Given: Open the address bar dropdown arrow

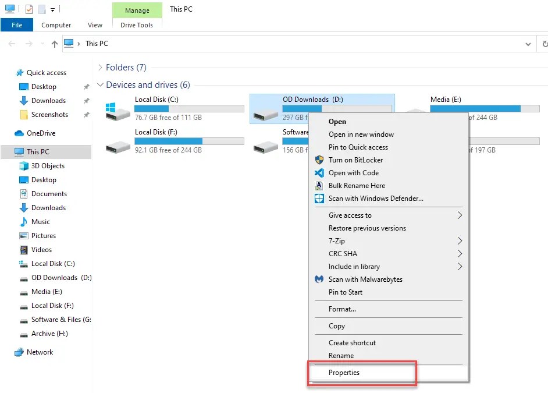Looking at the screenshot, I should (x=528, y=44).
